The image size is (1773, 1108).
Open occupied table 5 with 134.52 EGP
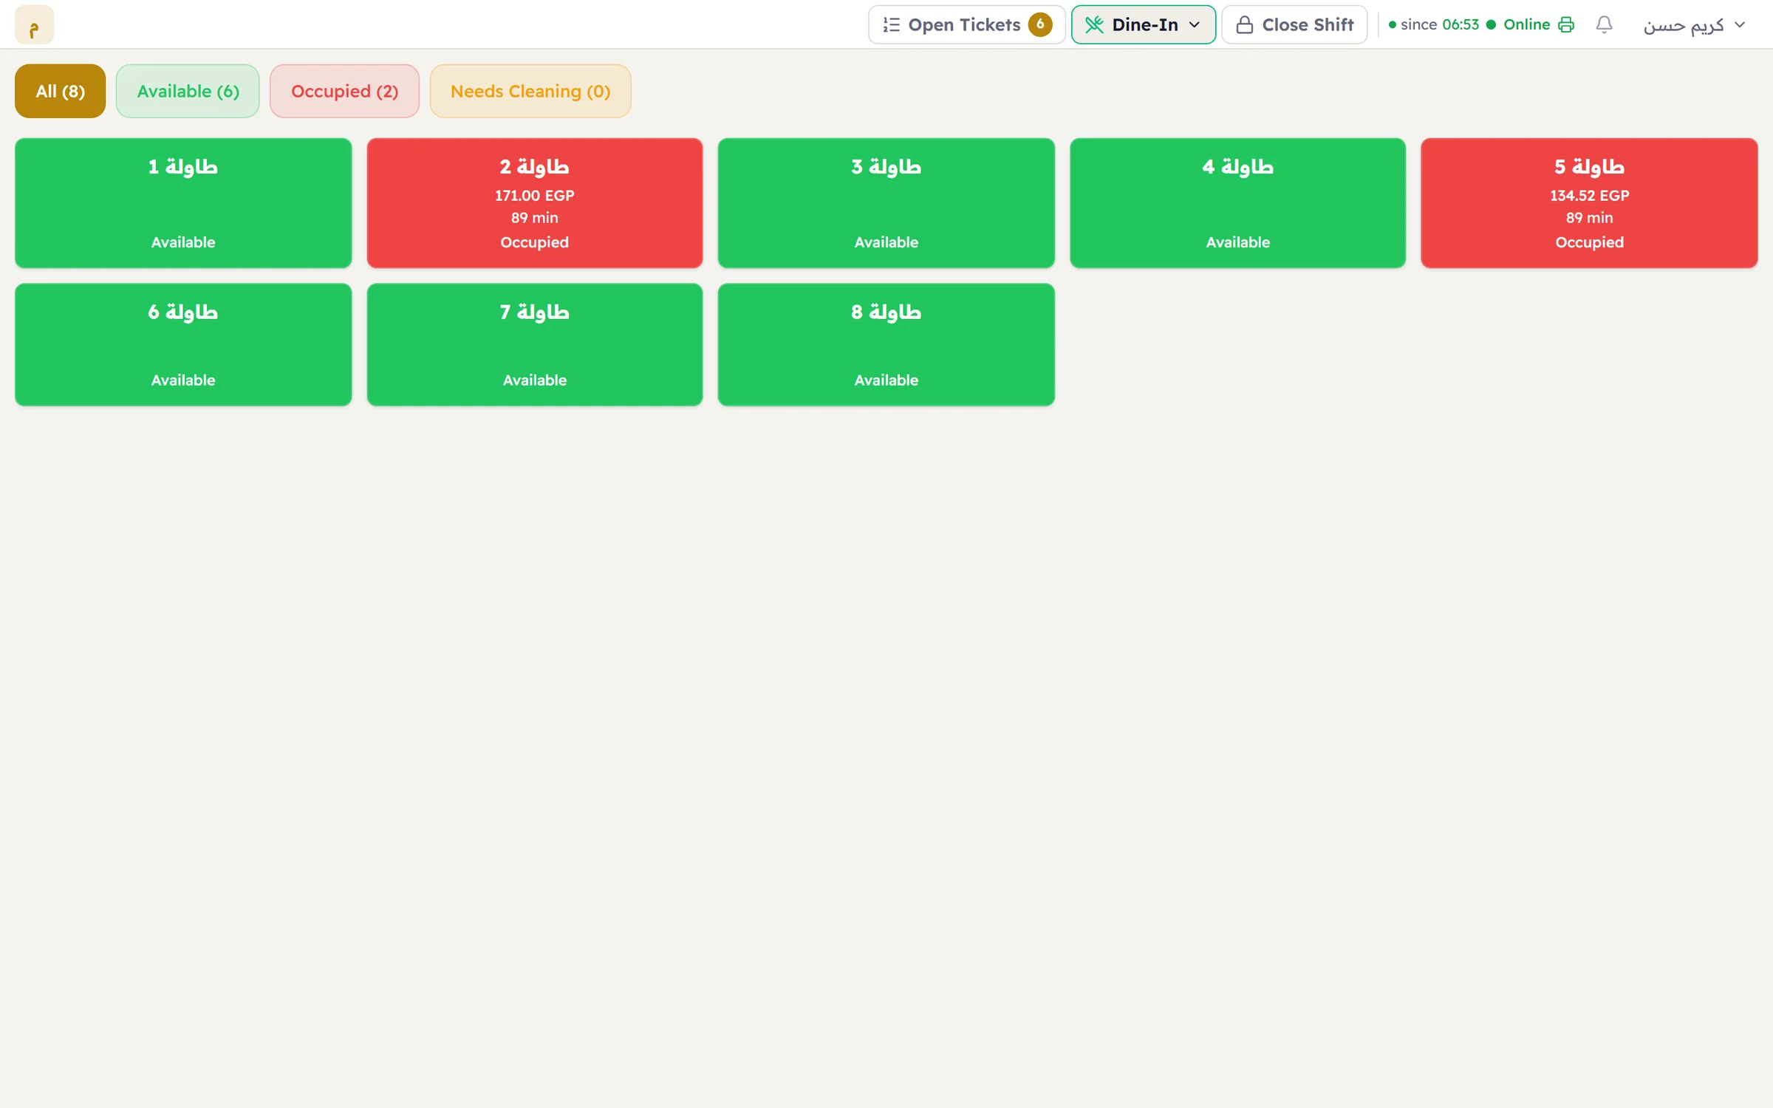click(x=1589, y=203)
